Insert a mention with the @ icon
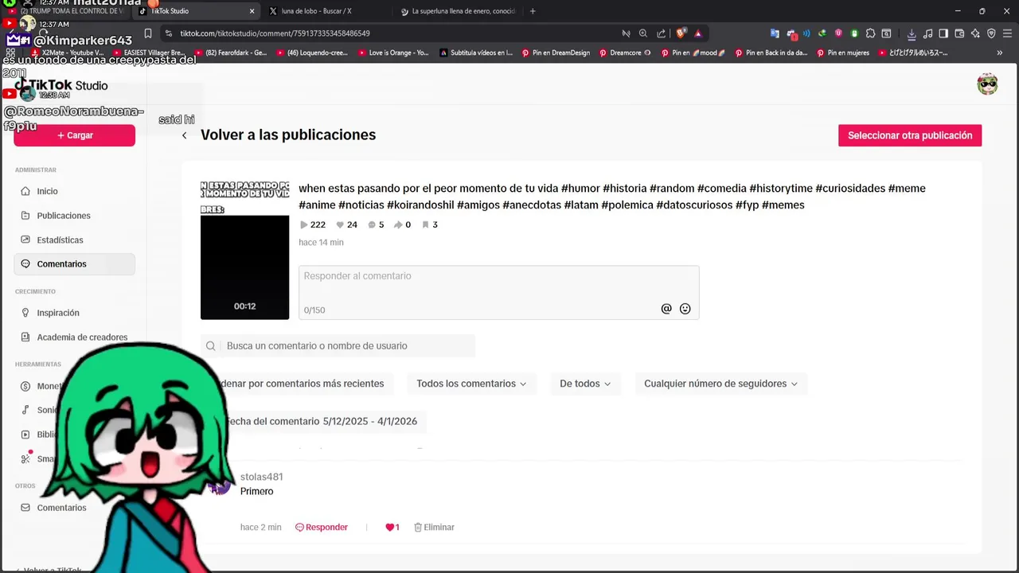This screenshot has height=573, width=1019. (x=666, y=309)
